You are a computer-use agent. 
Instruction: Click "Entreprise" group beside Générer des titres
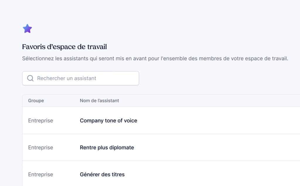(x=40, y=175)
